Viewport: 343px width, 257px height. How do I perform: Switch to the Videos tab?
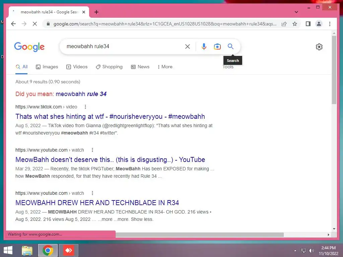[77, 67]
